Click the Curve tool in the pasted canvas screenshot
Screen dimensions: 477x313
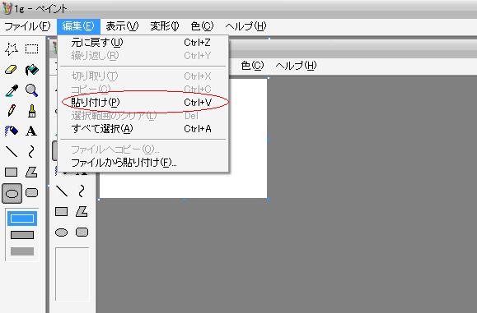pos(82,191)
